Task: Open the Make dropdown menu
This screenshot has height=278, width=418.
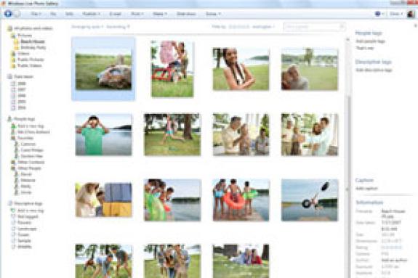Action: pos(160,14)
